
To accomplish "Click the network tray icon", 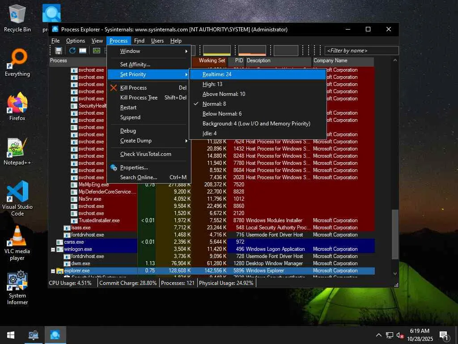I will [390, 335].
